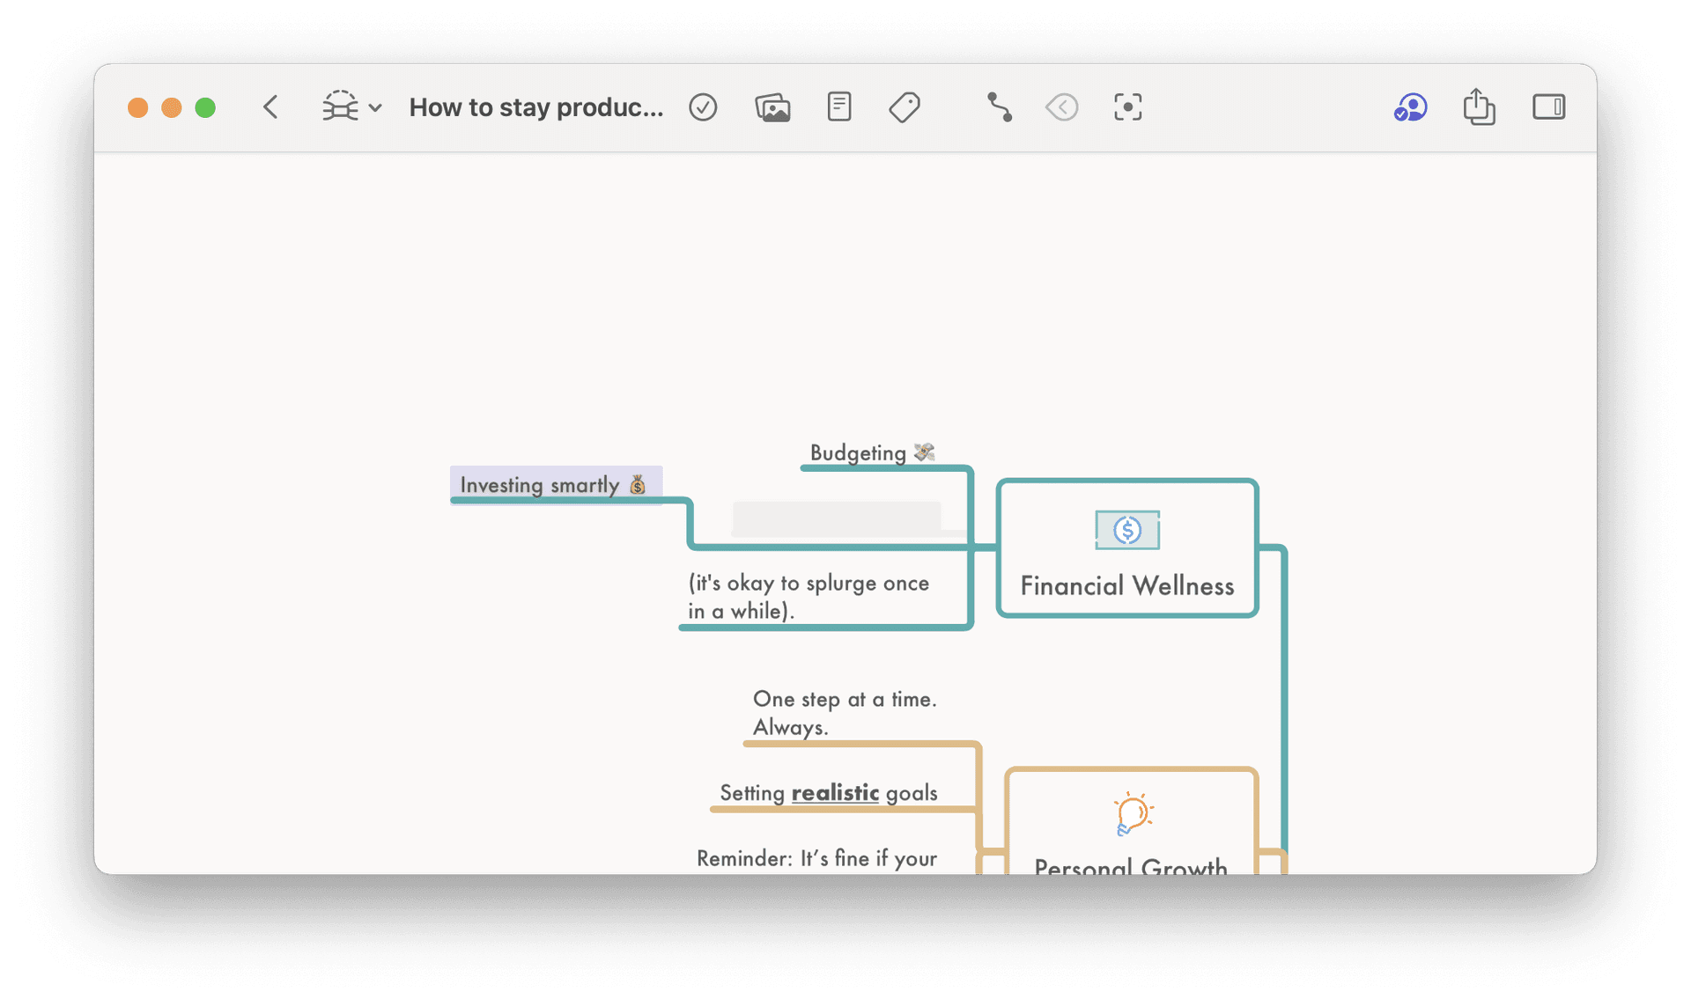Click the lightbulb image in Personal Growth
This screenshot has width=1691, height=999.
1132,813
